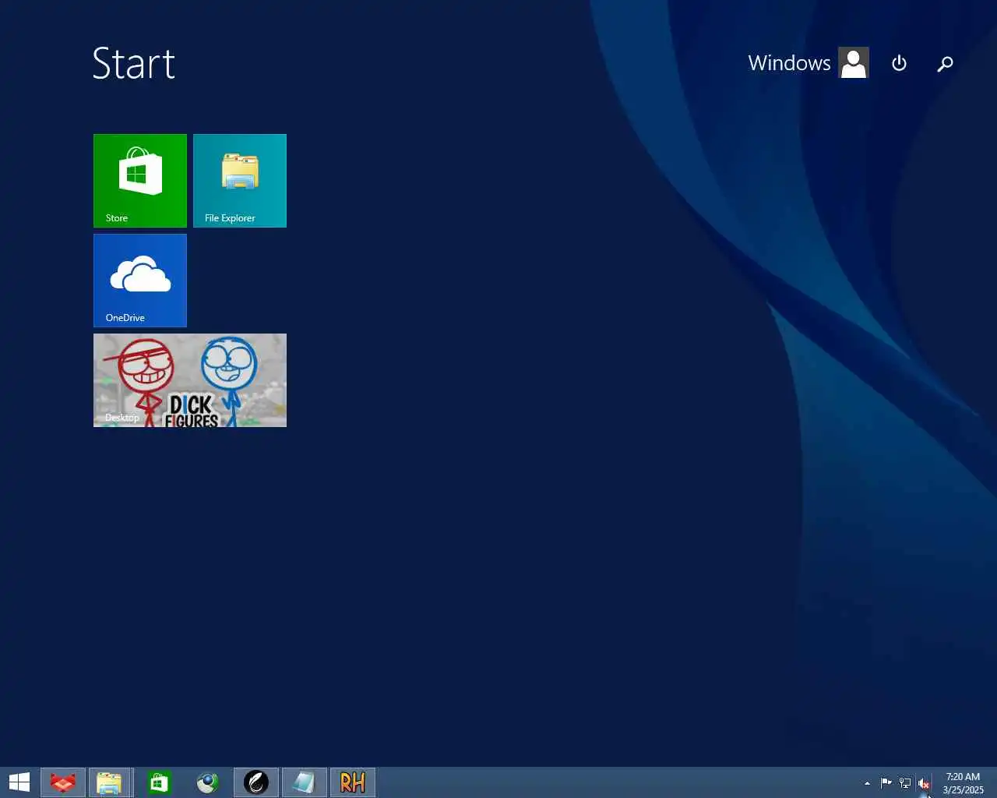Open the Action Center flag icon
Screen dimensions: 997x798
pyautogui.click(x=886, y=783)
